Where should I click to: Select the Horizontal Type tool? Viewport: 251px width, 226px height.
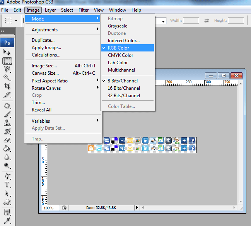point(7,185)
